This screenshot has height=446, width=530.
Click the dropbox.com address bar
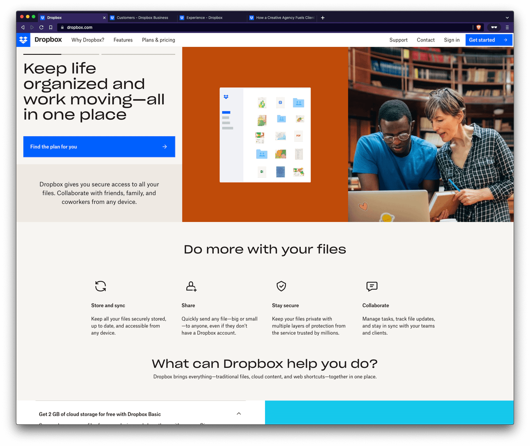(265, 27)
